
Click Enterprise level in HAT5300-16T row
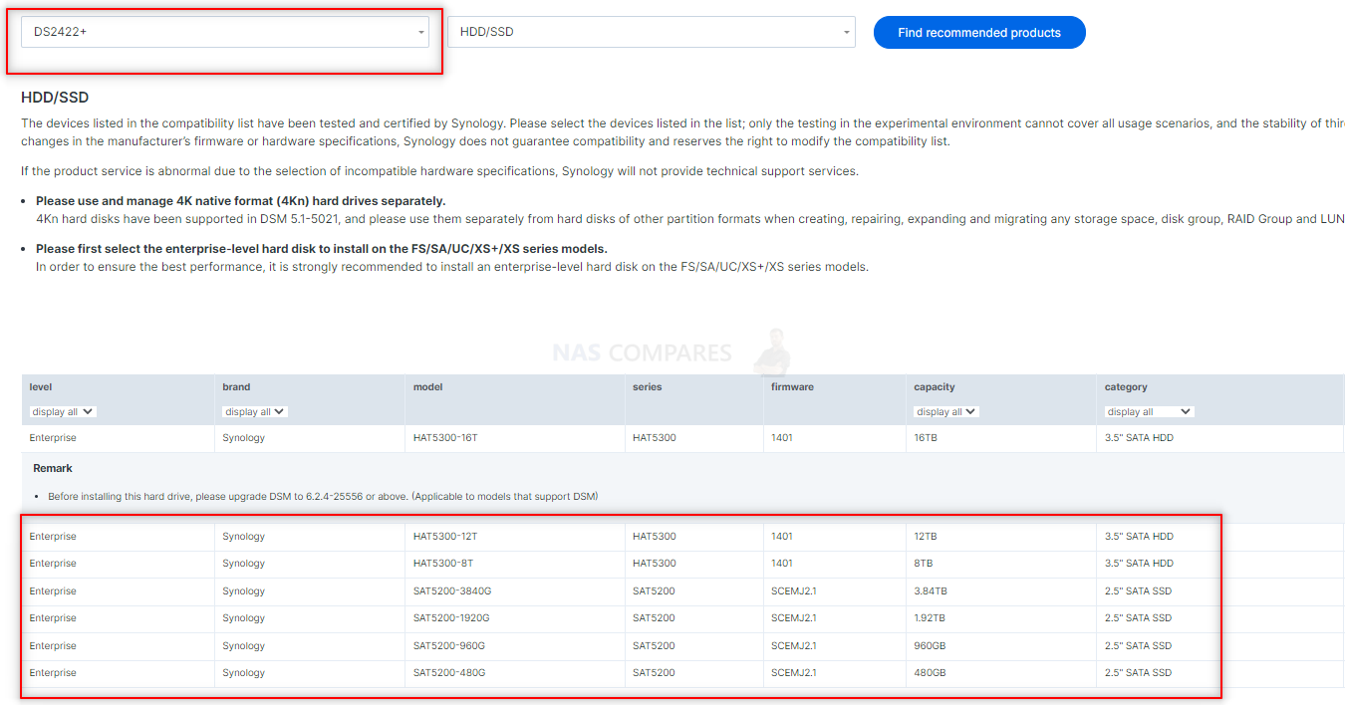click(x=53, y=438)
